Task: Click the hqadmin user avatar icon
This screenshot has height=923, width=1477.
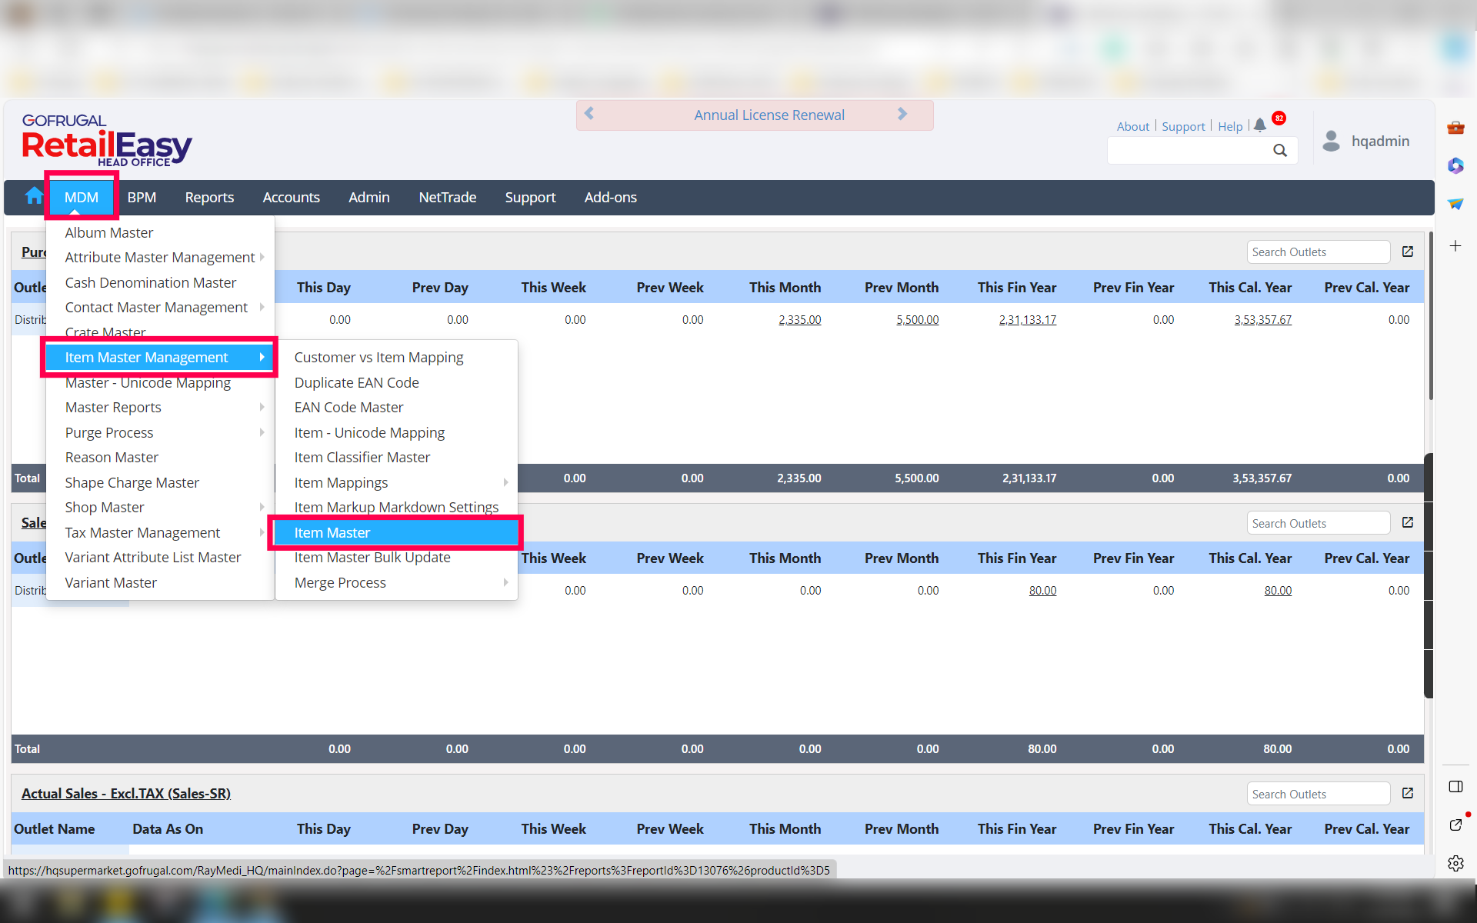Action: pyautogui.click(x=1331, y=141)
